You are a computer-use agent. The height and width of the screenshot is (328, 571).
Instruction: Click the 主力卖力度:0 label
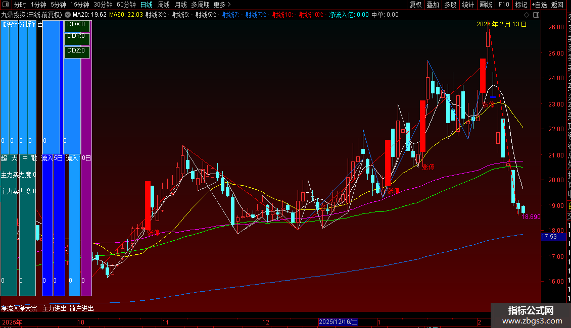(x=18, y=191)
